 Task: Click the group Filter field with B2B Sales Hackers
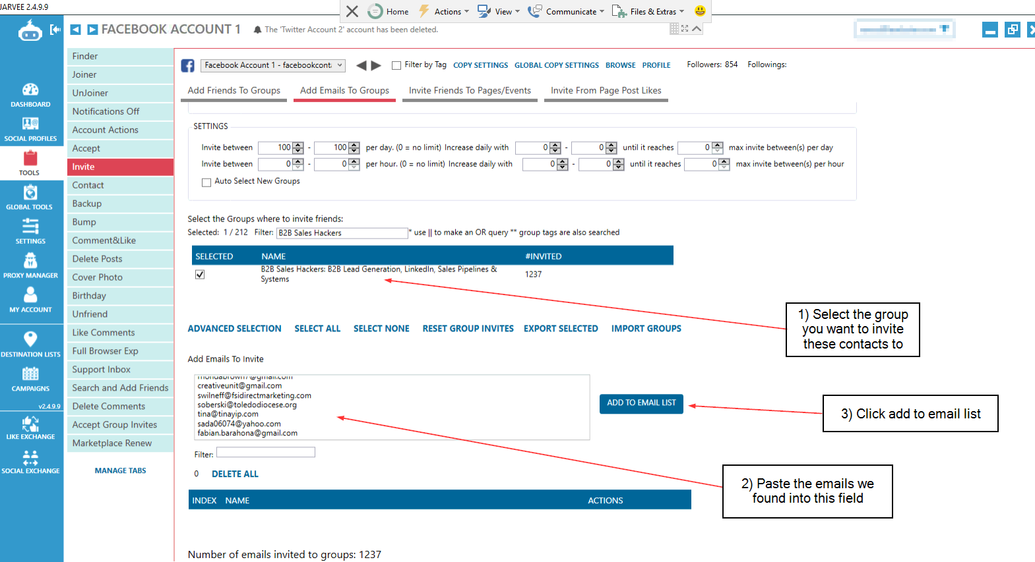pos(342,233)
